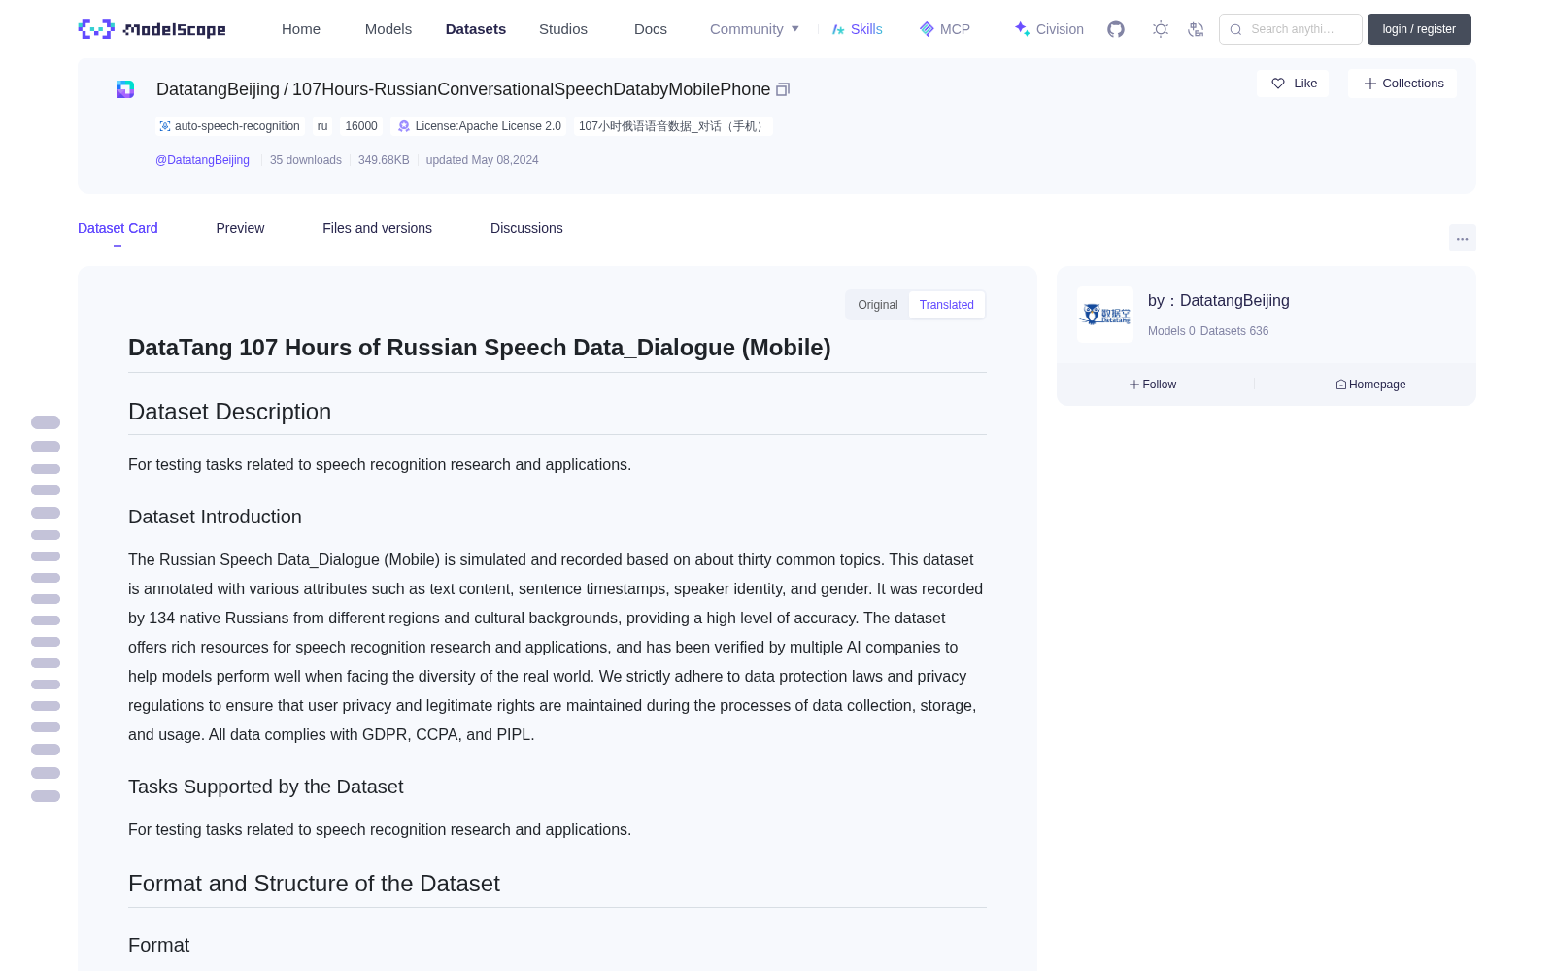
Task: Switch to the Preview tab
Action: (x=240, y=228)
